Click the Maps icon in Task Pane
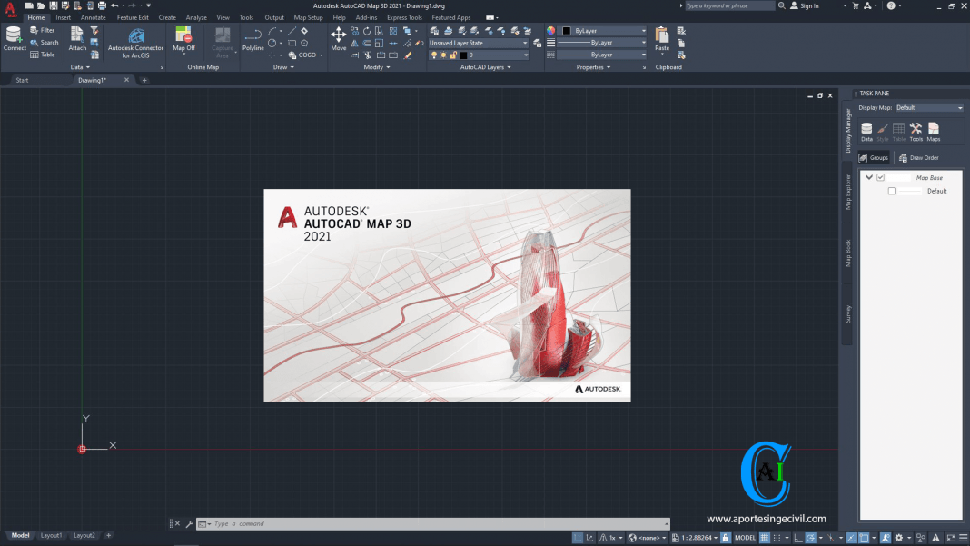 [934, 130]
